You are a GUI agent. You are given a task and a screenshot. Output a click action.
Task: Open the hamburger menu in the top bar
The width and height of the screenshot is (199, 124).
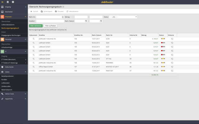[2, 2]
